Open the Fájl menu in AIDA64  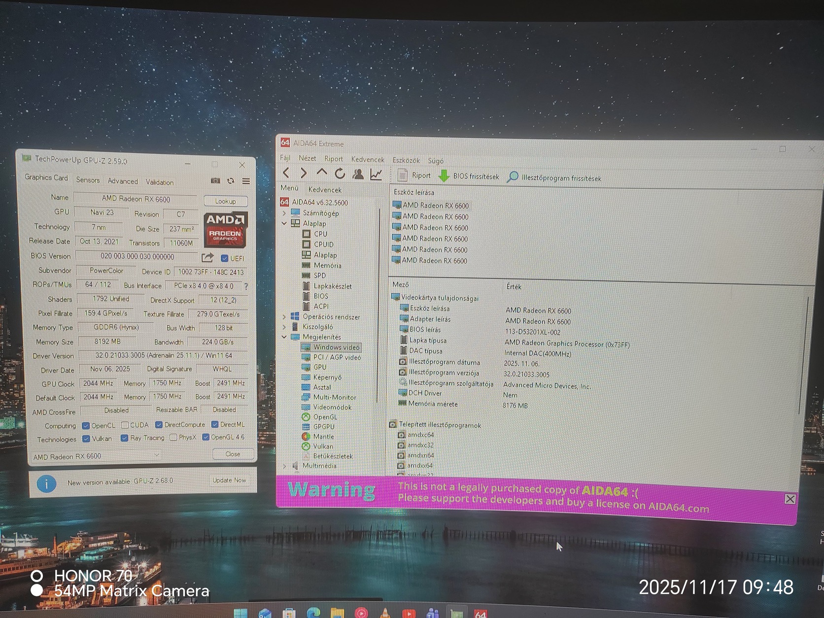pyautogui.click(x=285, y=158)
